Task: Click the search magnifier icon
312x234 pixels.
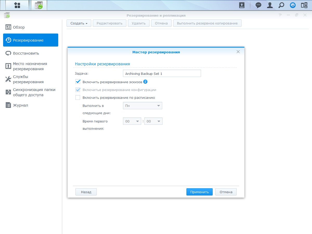Action: click(281, 5)
